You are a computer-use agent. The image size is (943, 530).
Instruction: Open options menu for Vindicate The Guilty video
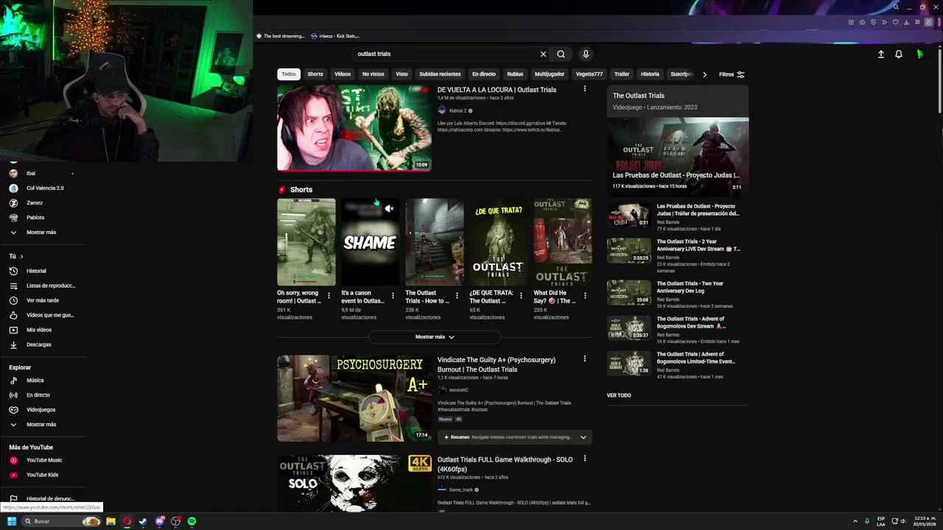coord(585,359)
